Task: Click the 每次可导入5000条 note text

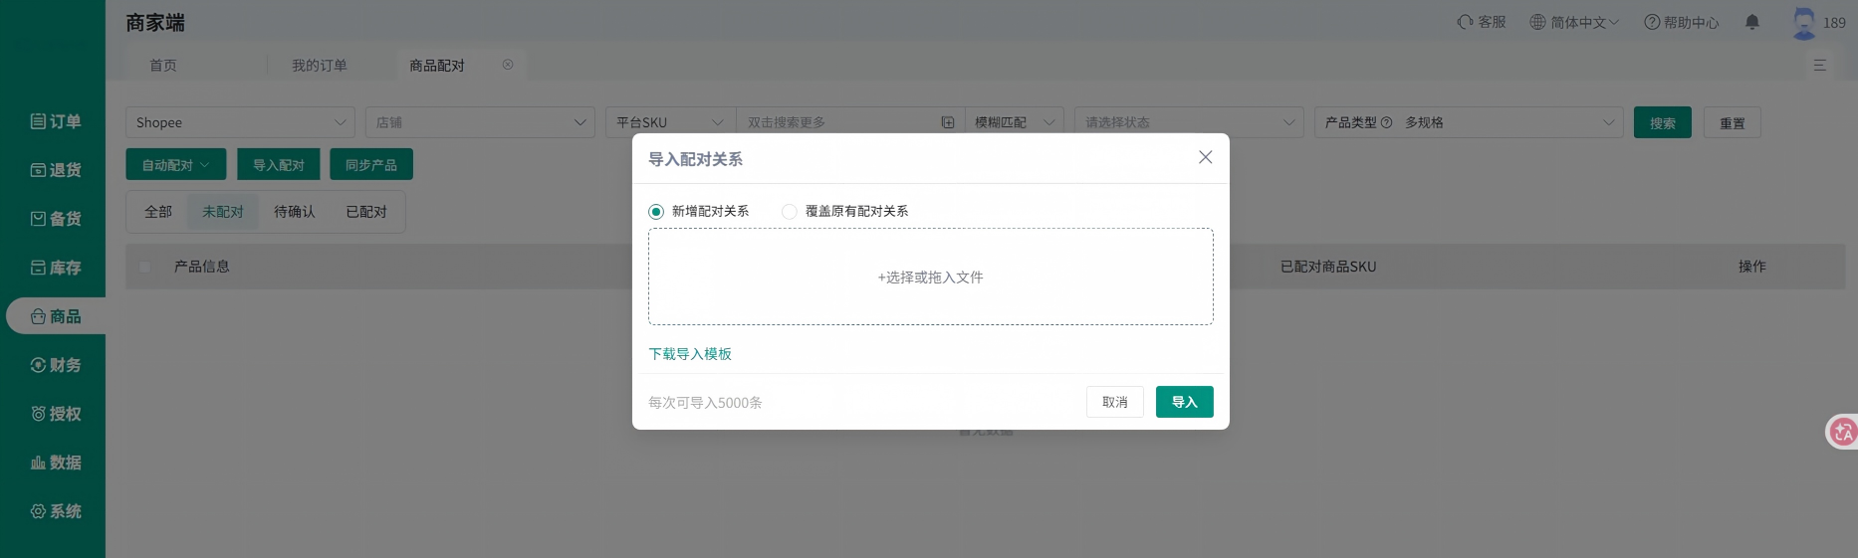Action: [x=705, y=403]
